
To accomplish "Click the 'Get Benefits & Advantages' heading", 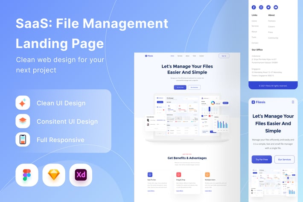I will (187, 158).
